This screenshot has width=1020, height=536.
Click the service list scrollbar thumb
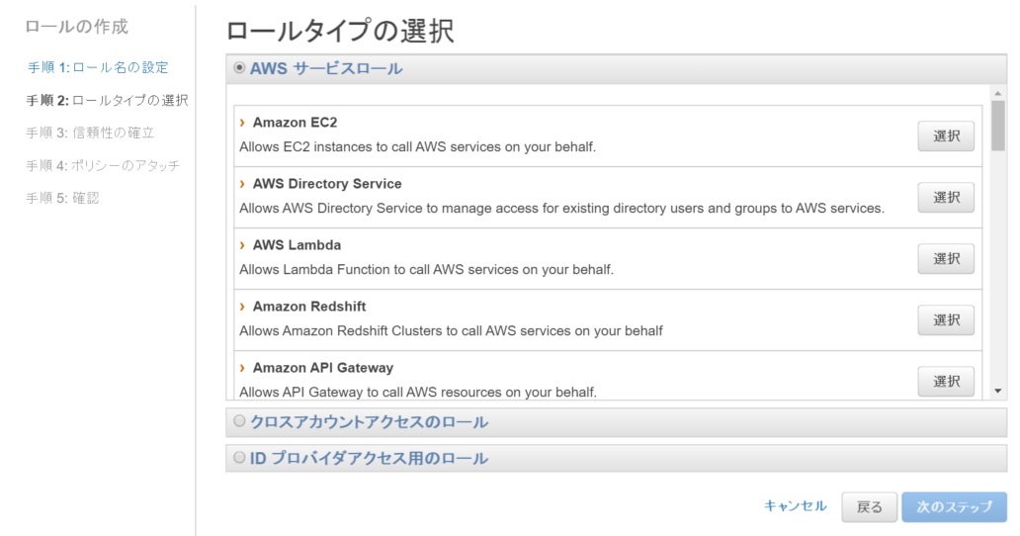coord(998,126)
